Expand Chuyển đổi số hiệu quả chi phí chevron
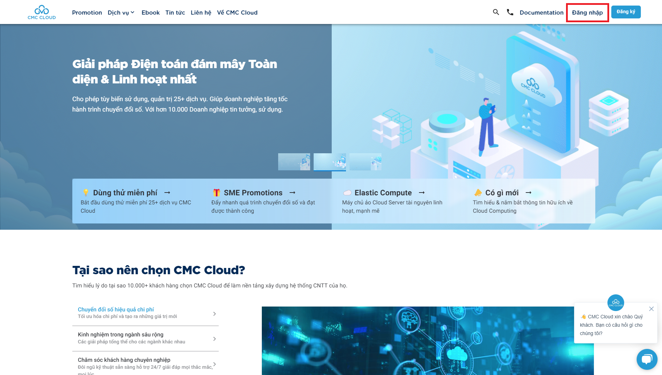Image resolution: width=662 pixels, height=375 pixels. (215, 314)
